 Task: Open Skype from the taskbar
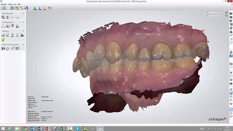tap(78, 128)
